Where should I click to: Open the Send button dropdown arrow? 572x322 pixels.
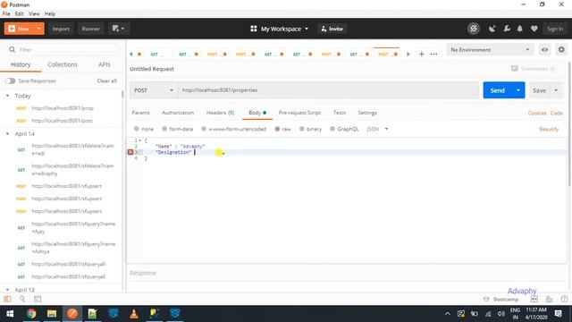tap(518, 90)
